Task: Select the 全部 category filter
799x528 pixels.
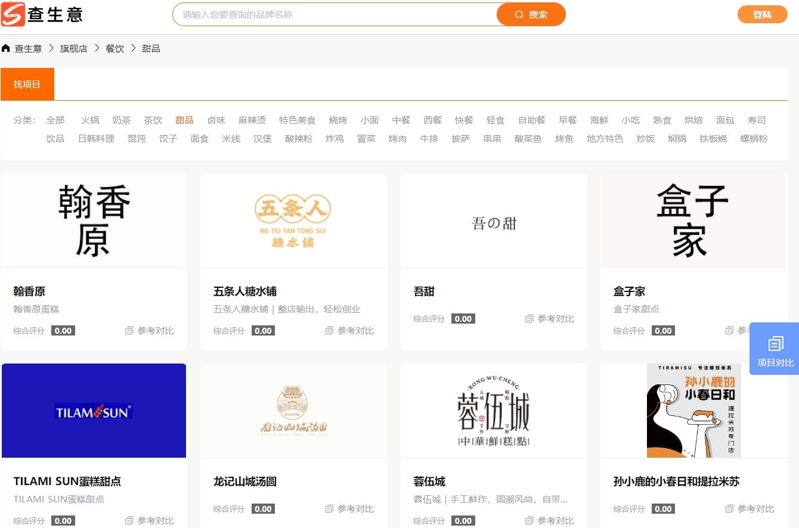Action: coord(55,120)
